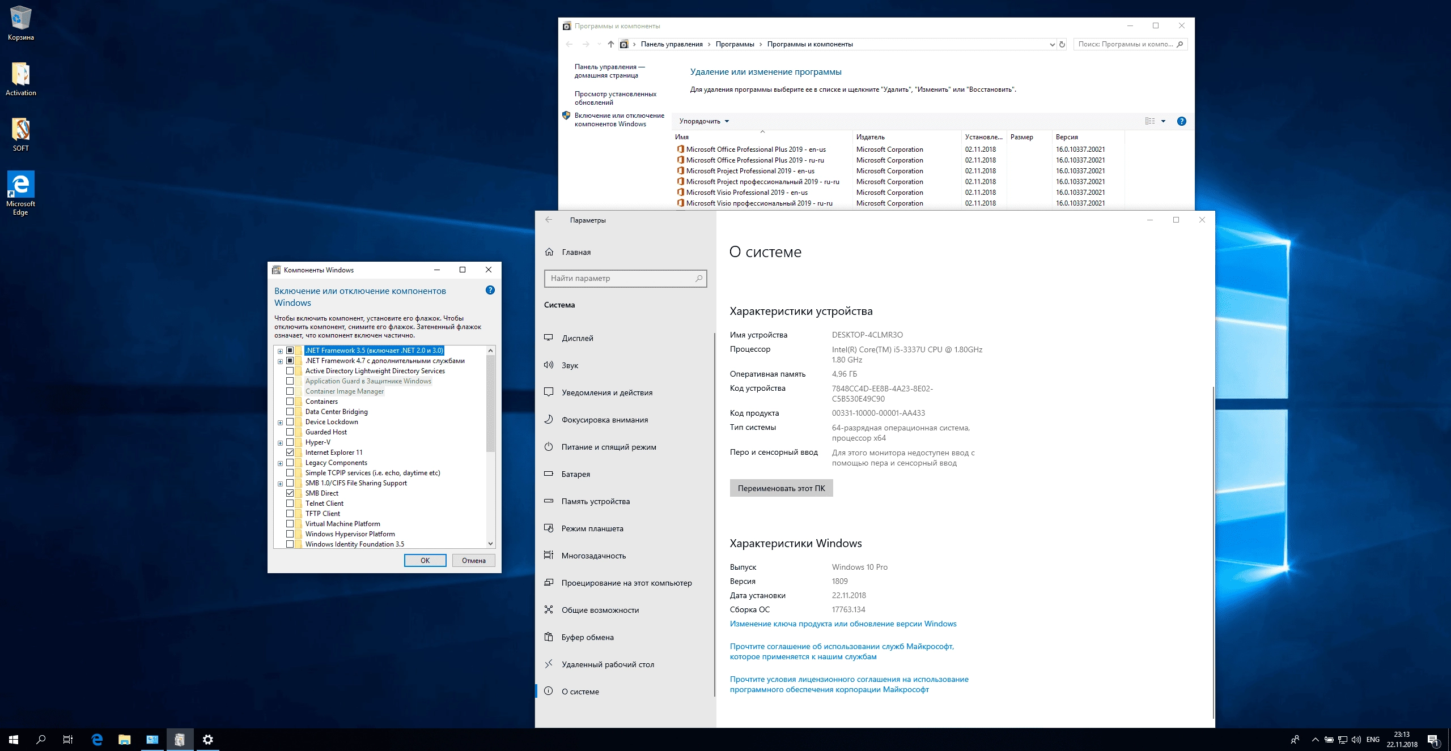Enable Active Directory Lightweight Directory Services checkbox
The width and height of the screenshot is (1451, 751).
(x=290, y=371)
